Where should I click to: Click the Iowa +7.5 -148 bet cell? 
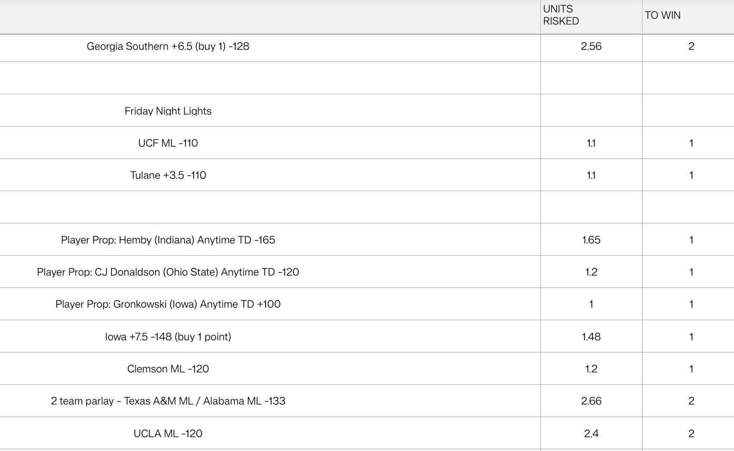point(168,337)
